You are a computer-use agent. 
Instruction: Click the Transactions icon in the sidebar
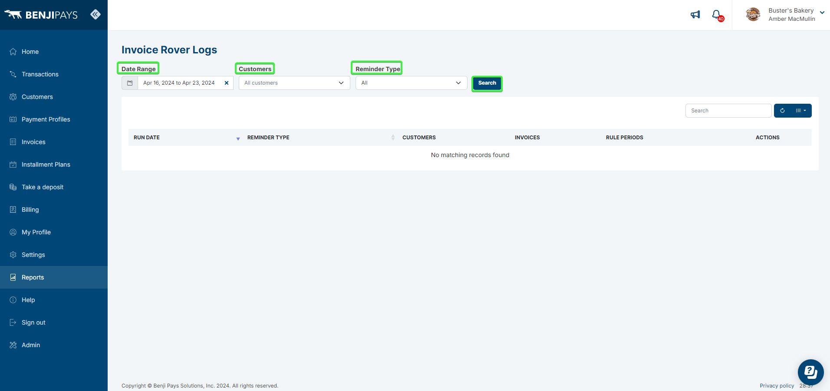(13, 74)
